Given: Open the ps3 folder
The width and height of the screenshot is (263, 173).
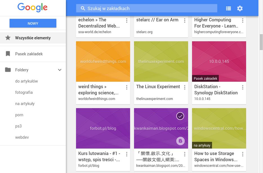Looking at the screenshot, I should (x=19, y=126).
